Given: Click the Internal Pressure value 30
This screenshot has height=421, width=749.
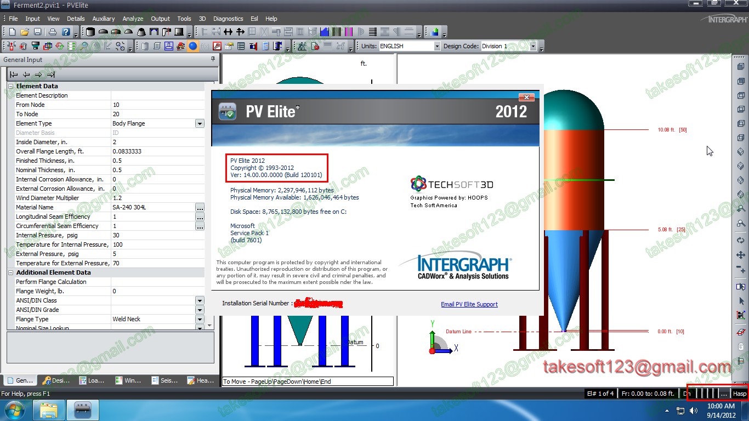Looking at the screenshot, I should point(158,236).
